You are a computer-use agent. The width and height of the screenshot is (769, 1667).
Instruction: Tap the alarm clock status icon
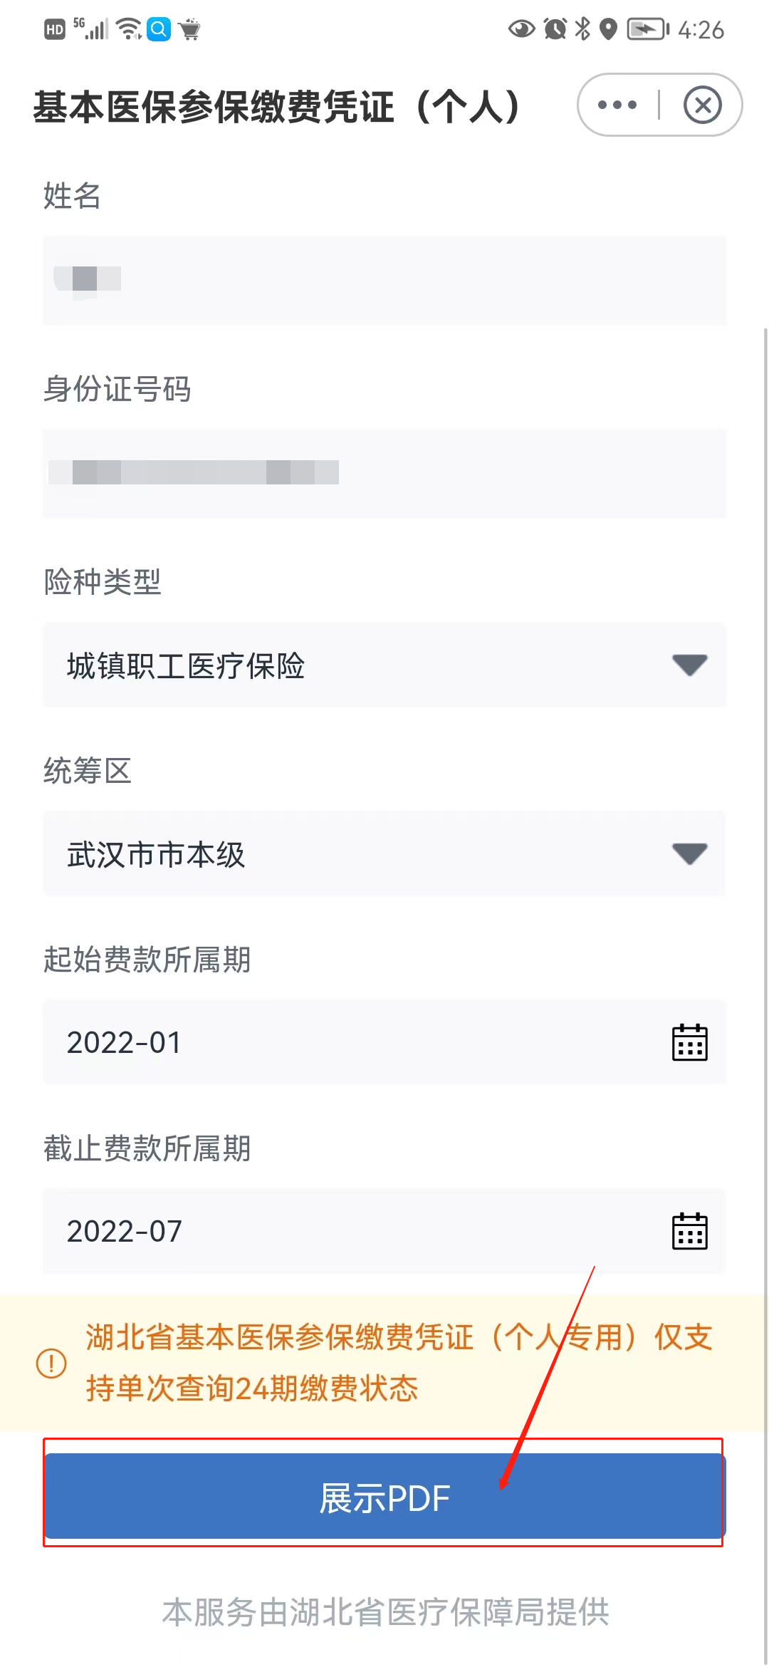click(x=555, y=29)
